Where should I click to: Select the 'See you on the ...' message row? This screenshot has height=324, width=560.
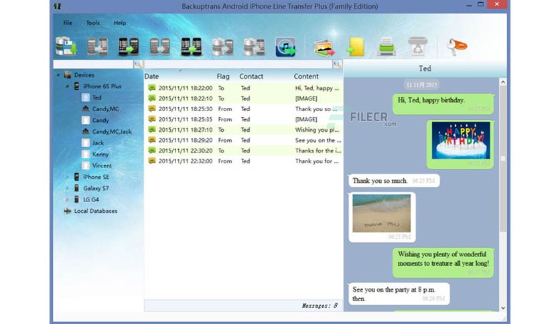[244, 140]
